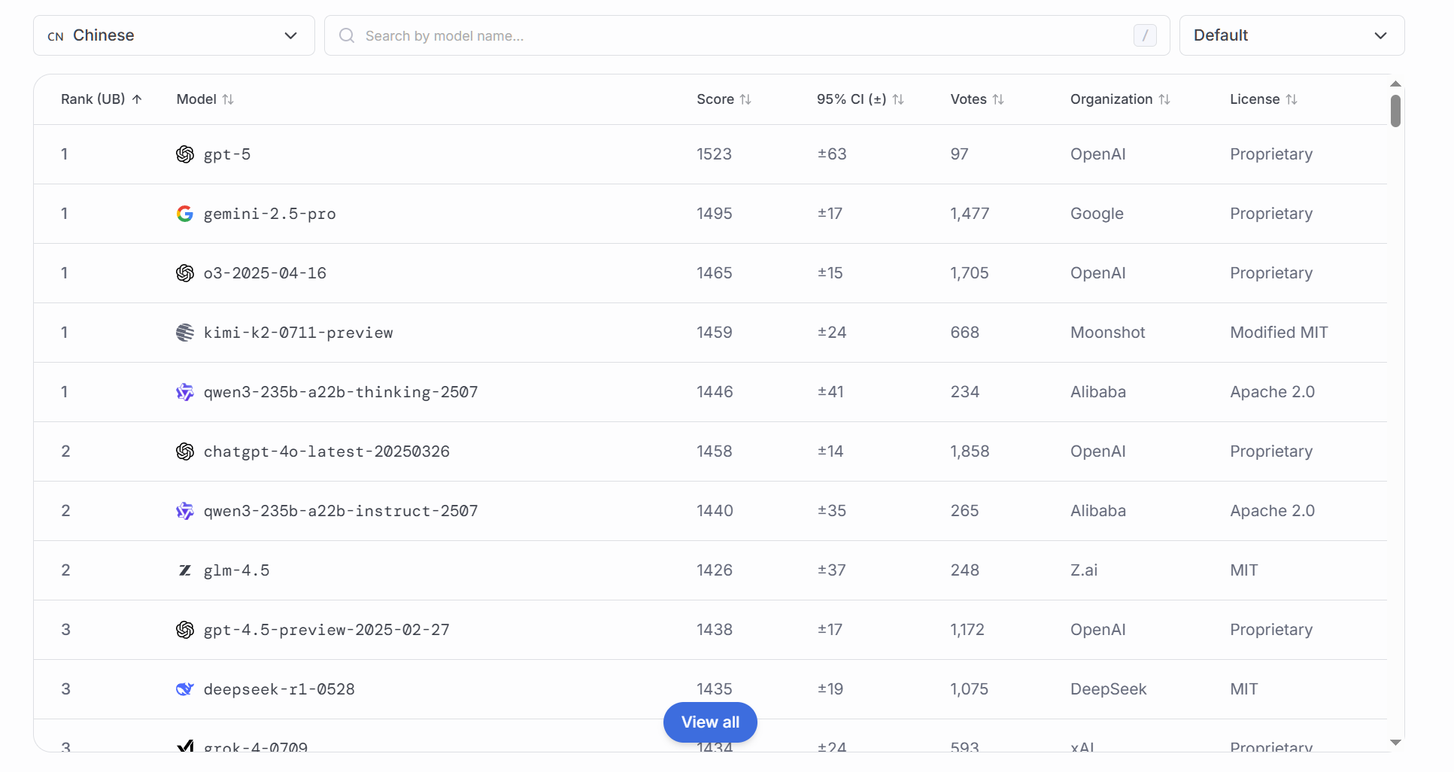Click the Qwen logo beside qwen3-235b-a22b-thinking-2507
The image size is (1454, 772).
coord(185,392)
